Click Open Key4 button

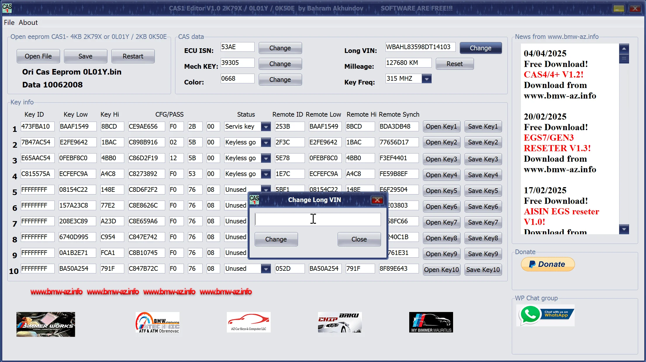(441, 175)
